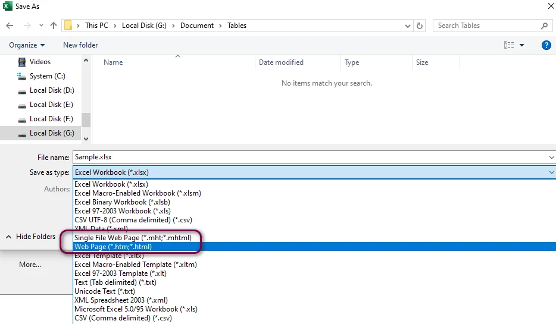Click the Document breadcrumb in path
Image resolution: width=556 pixels, height=324 pixels.
(x=196, y=26)
